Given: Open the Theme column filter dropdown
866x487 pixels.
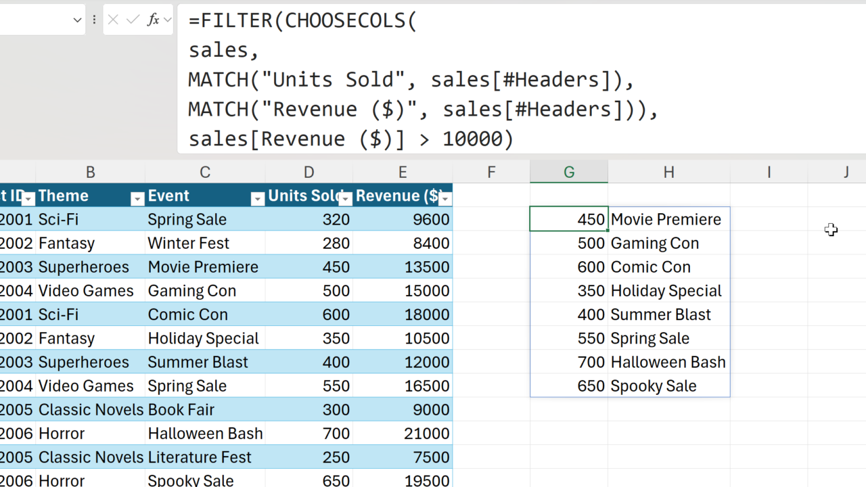Looking at the screenshot, I should pos(137,198).
